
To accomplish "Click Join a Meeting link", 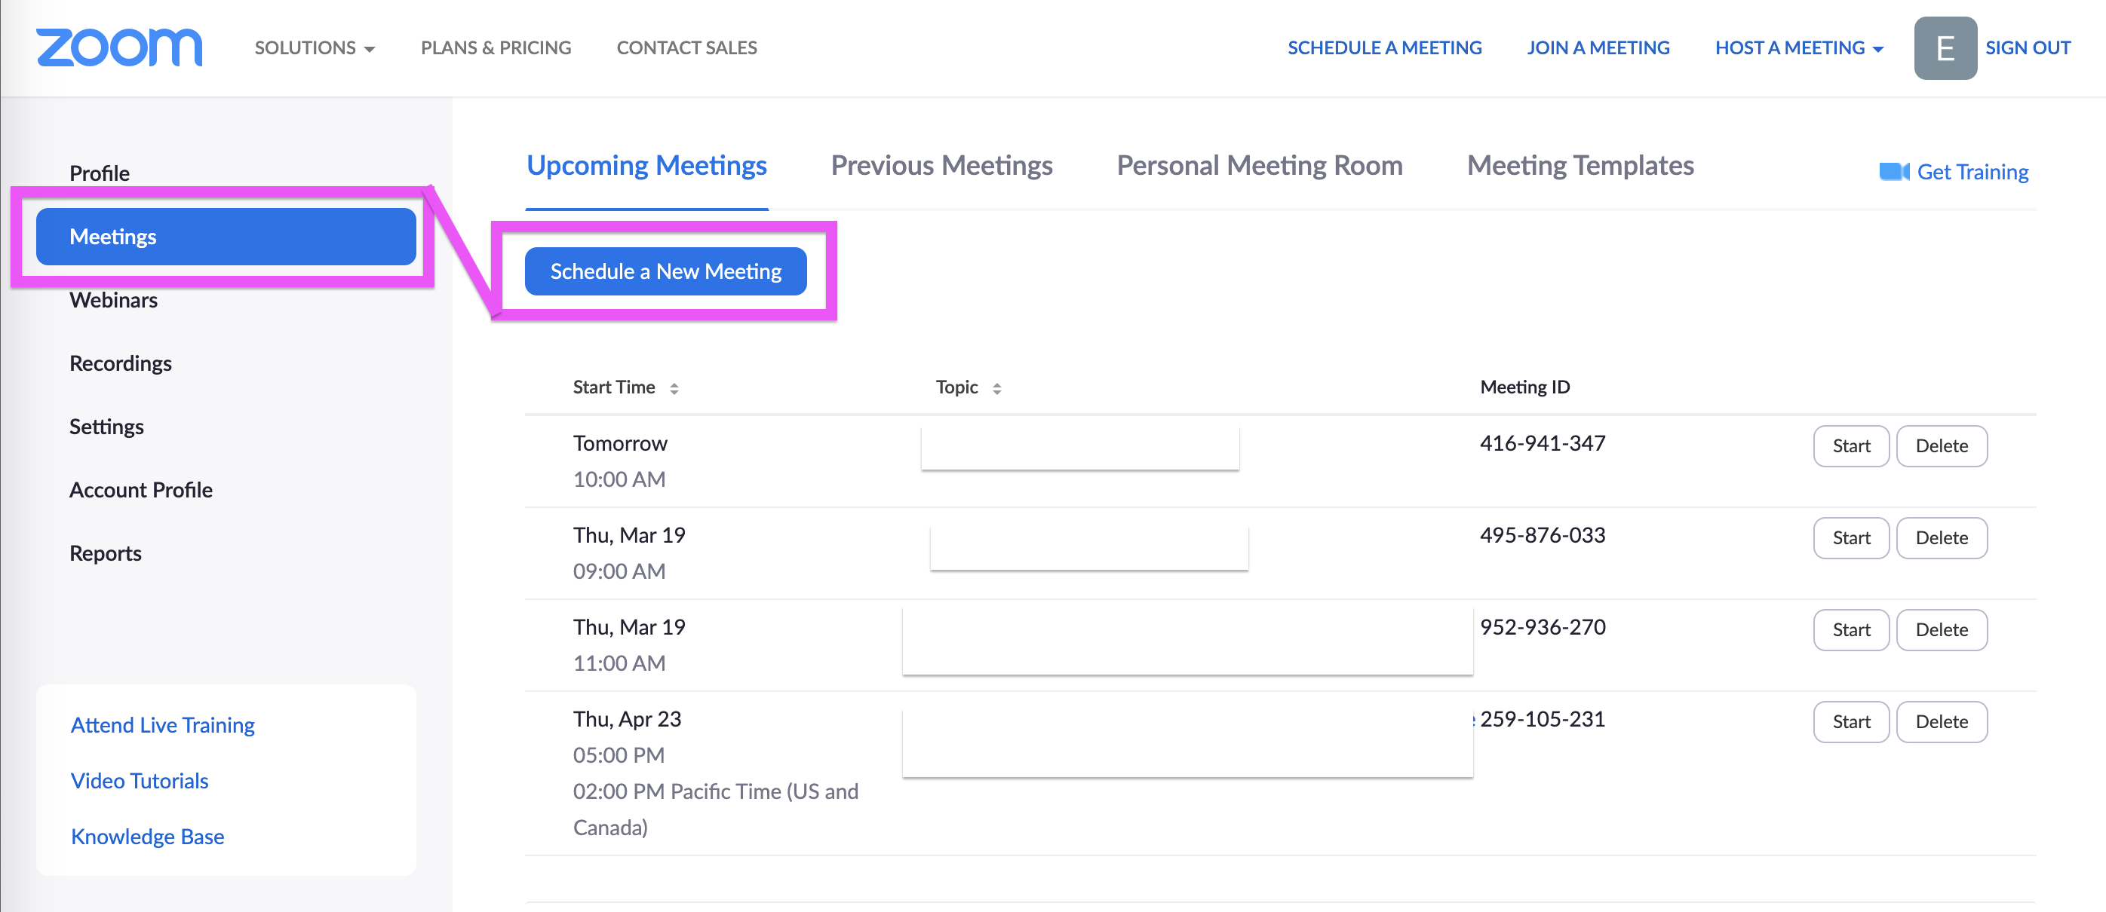I will click(x=1598, y=47).
